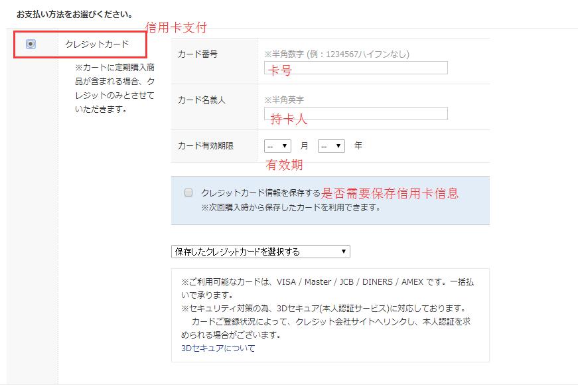Enable the クレジットカード情報を保存する checkbox

[x=188, y=193]
